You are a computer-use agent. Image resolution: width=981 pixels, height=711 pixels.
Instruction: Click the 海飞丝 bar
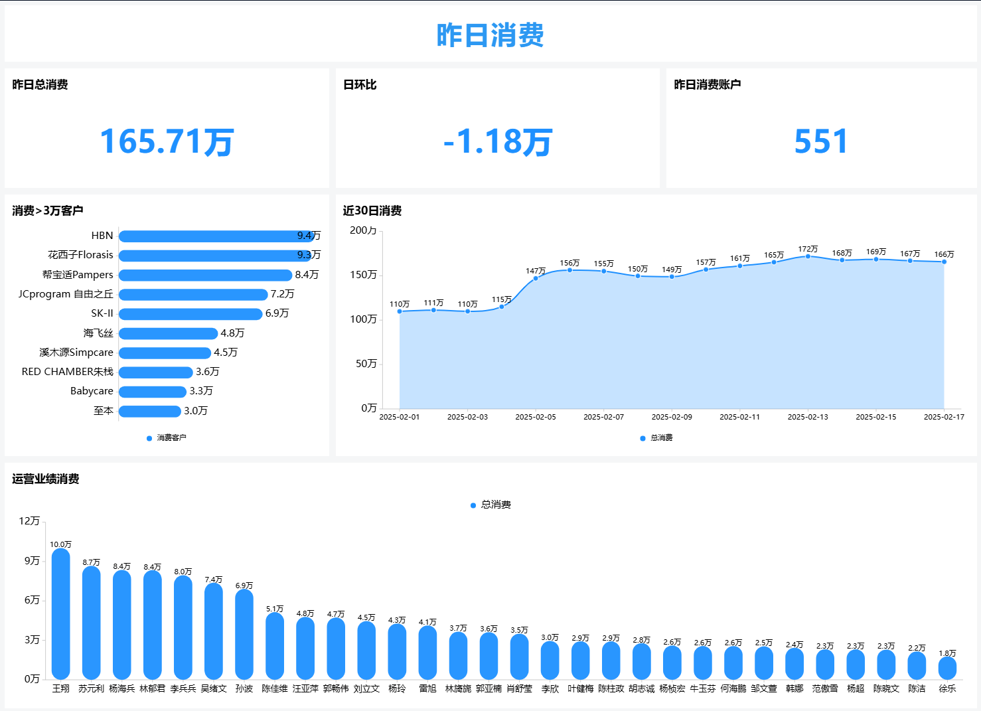point(169,333)
